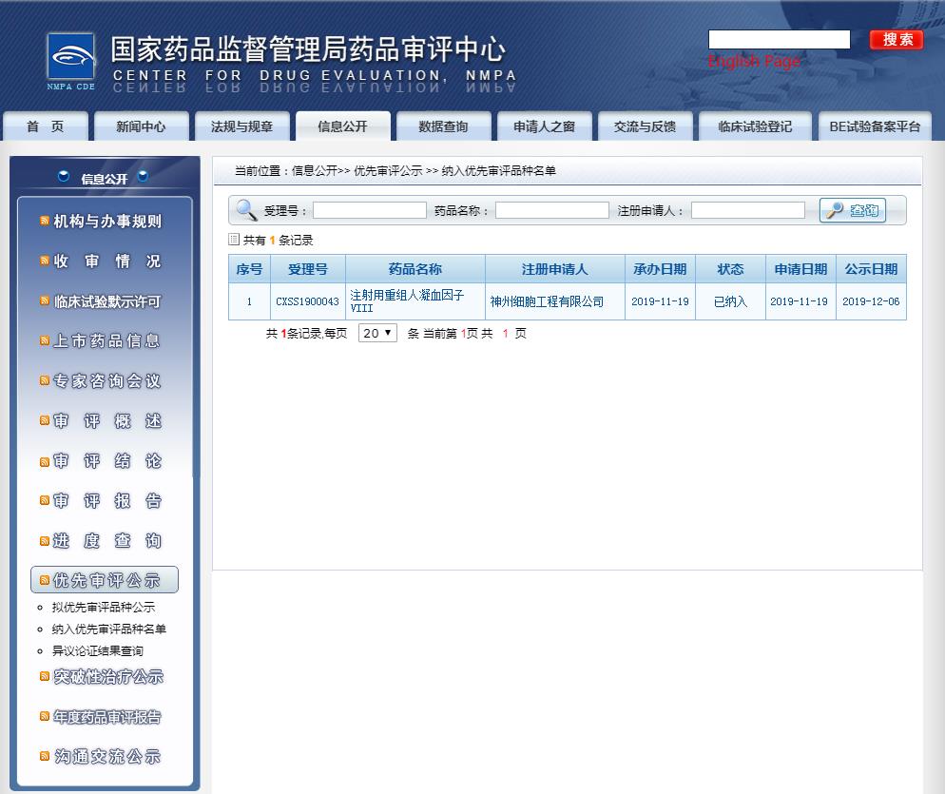The width and height of the screenshot is (945, 794).
Task: Click the 注册申请人 column header
Action: pos(554,269)
